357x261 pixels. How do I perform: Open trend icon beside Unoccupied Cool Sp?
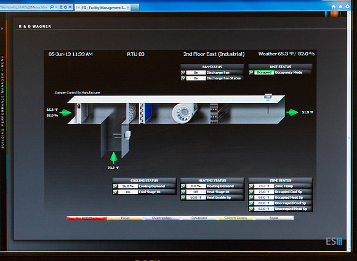pos(251,203)
